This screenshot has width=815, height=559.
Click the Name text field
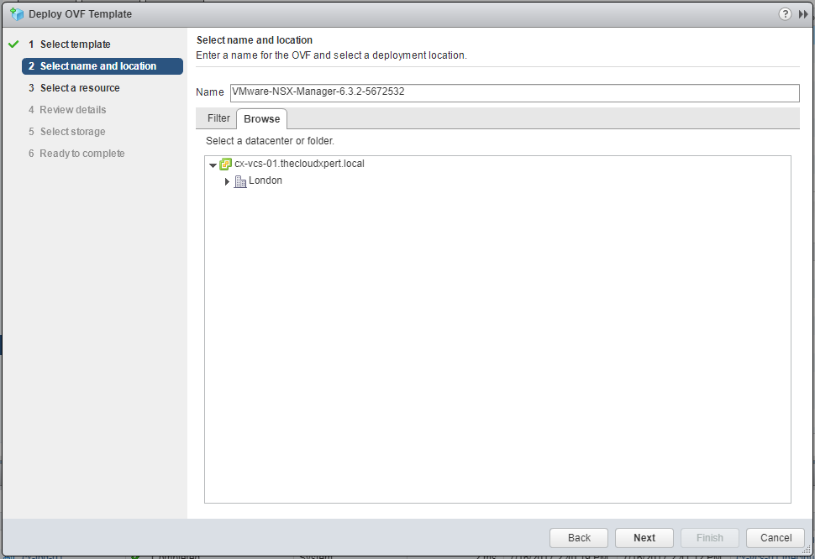(514, 92)
